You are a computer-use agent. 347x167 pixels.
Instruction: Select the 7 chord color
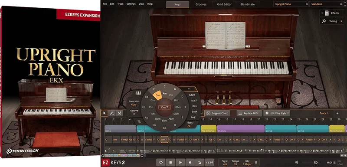pos(189,89)
